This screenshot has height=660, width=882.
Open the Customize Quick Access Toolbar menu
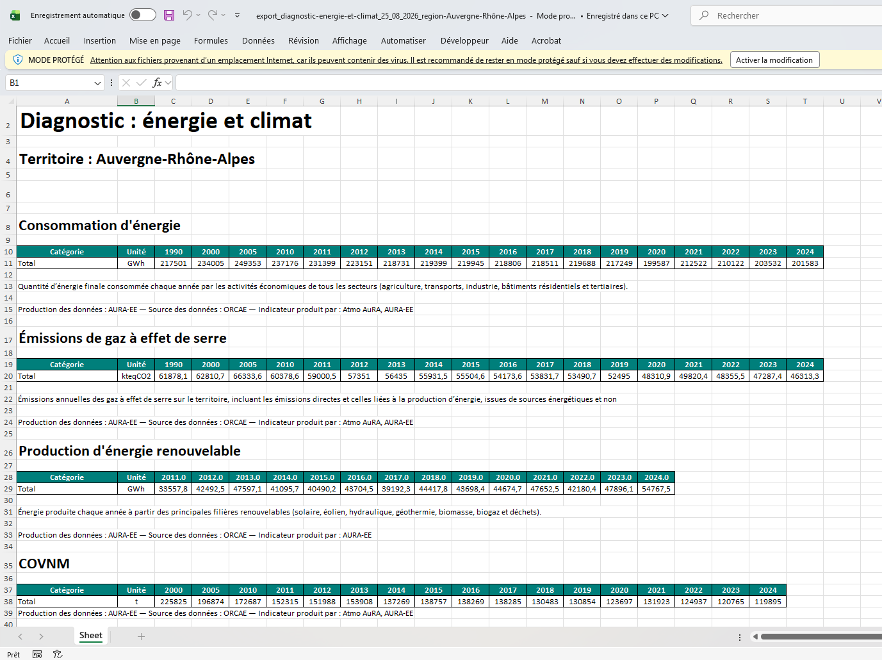tap(238, 15)
